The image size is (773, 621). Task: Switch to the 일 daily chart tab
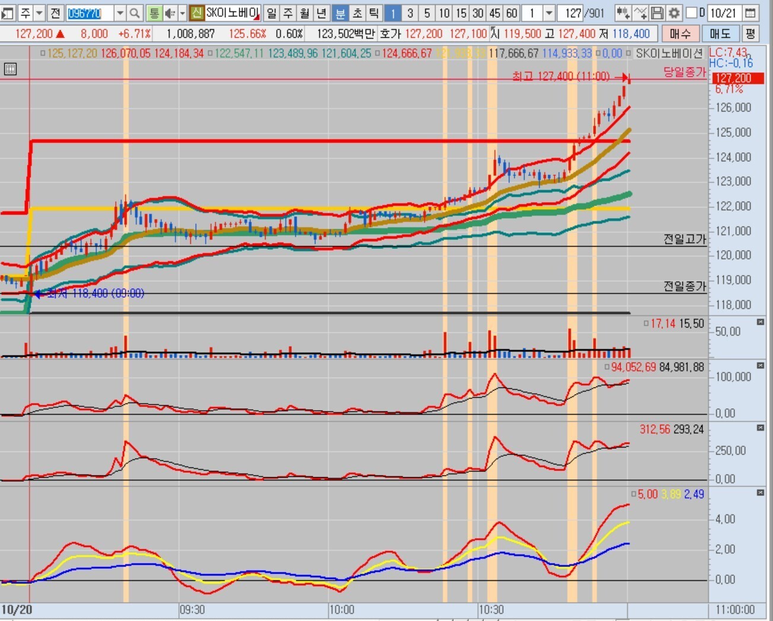(x=271, y=13)
